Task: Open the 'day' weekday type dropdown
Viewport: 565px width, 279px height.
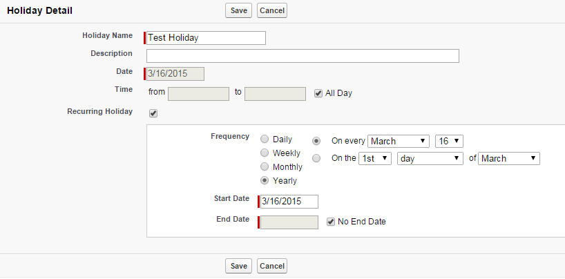Action: pyautogui.click(x=430, y=158)
